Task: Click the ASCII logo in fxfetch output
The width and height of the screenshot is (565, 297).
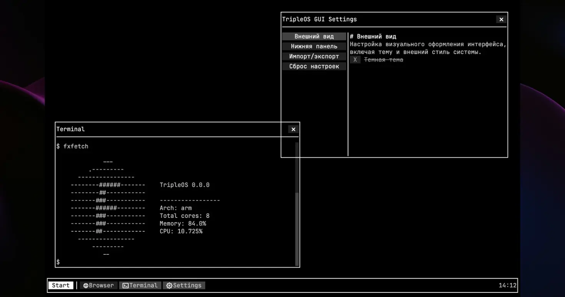Action: tap(108, 208)
